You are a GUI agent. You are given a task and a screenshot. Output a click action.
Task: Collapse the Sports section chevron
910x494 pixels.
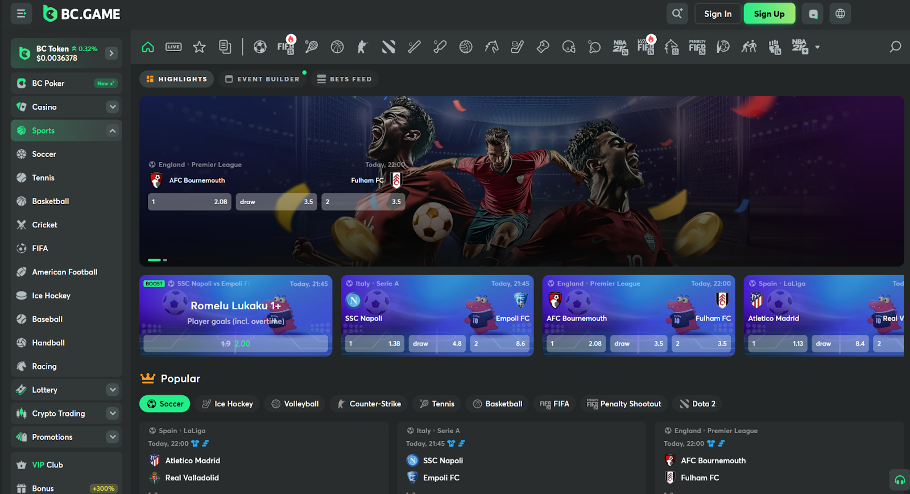click(113, 131)
